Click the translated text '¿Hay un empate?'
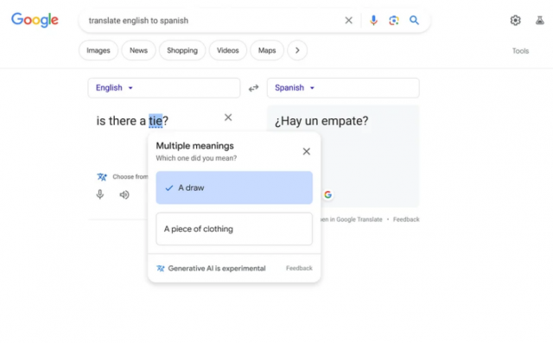 321,121
